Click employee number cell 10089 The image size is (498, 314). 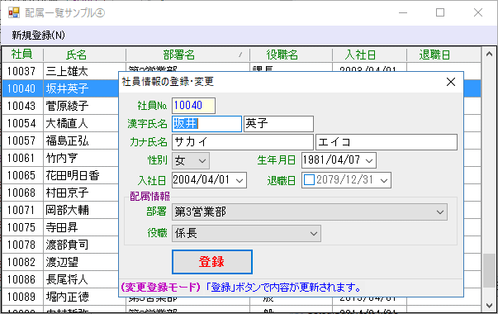pyautogui.click(x=21, y=297)
